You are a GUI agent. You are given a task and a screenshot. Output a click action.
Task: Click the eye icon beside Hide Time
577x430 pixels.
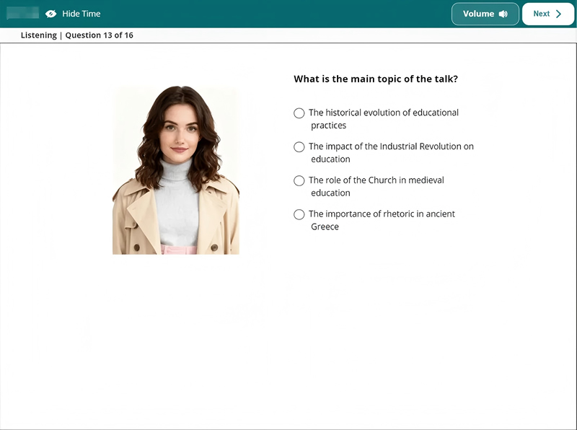[x=50, y=14]
